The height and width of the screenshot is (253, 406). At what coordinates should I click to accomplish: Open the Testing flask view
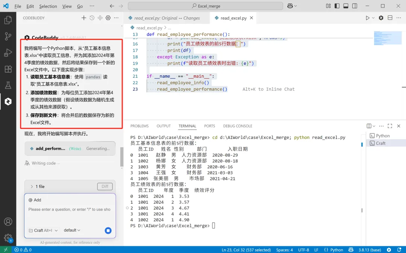coord(8,85)
